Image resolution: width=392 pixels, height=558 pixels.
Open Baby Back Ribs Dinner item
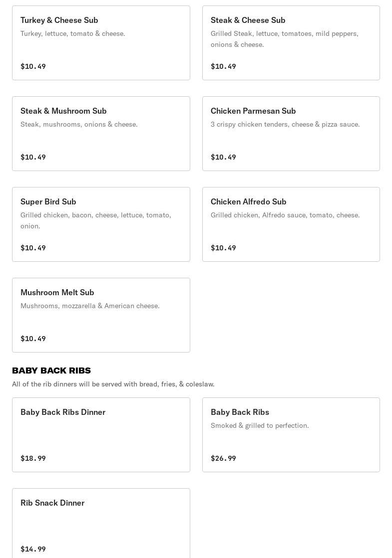101,434
